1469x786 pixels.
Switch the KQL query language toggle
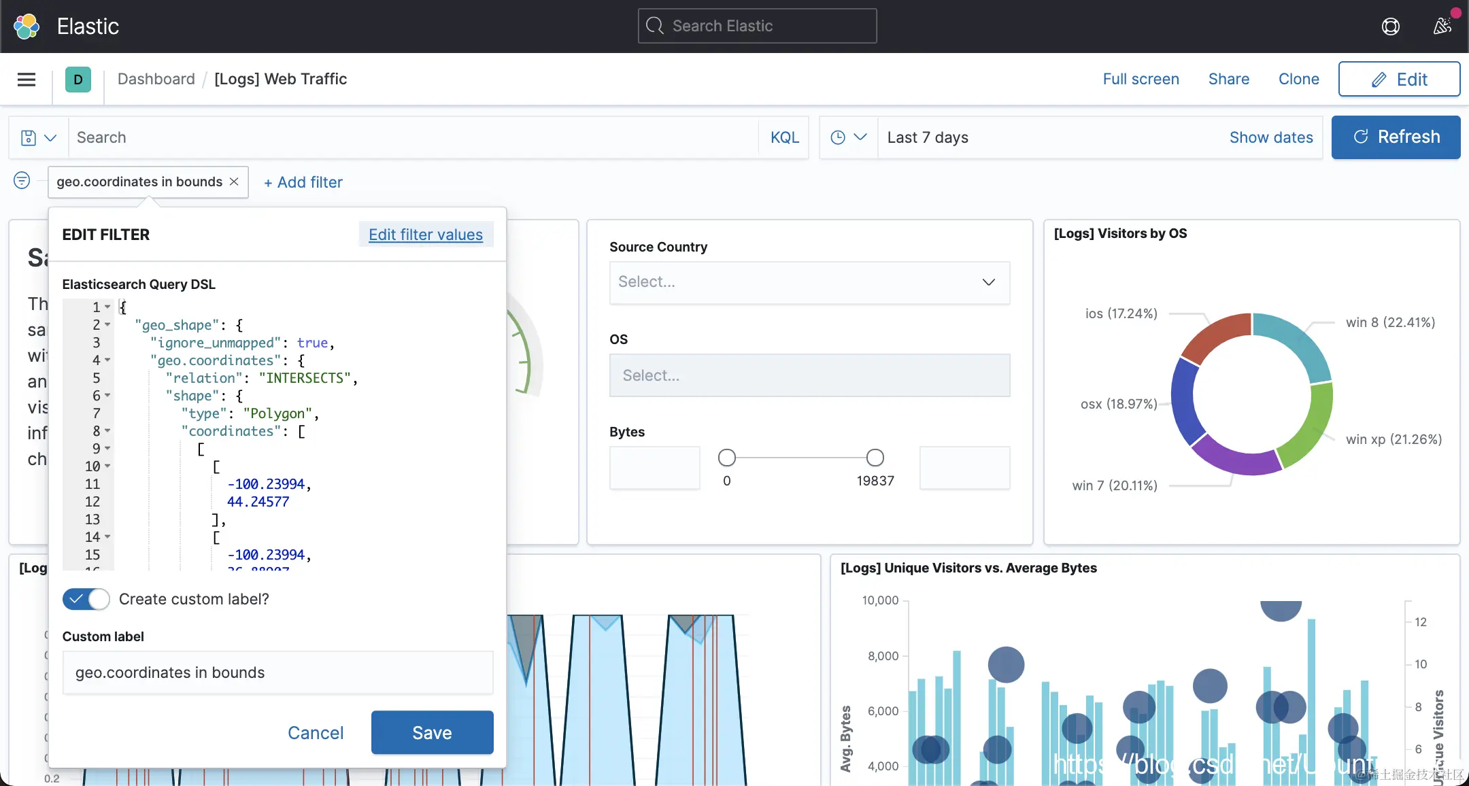point(784,137)
